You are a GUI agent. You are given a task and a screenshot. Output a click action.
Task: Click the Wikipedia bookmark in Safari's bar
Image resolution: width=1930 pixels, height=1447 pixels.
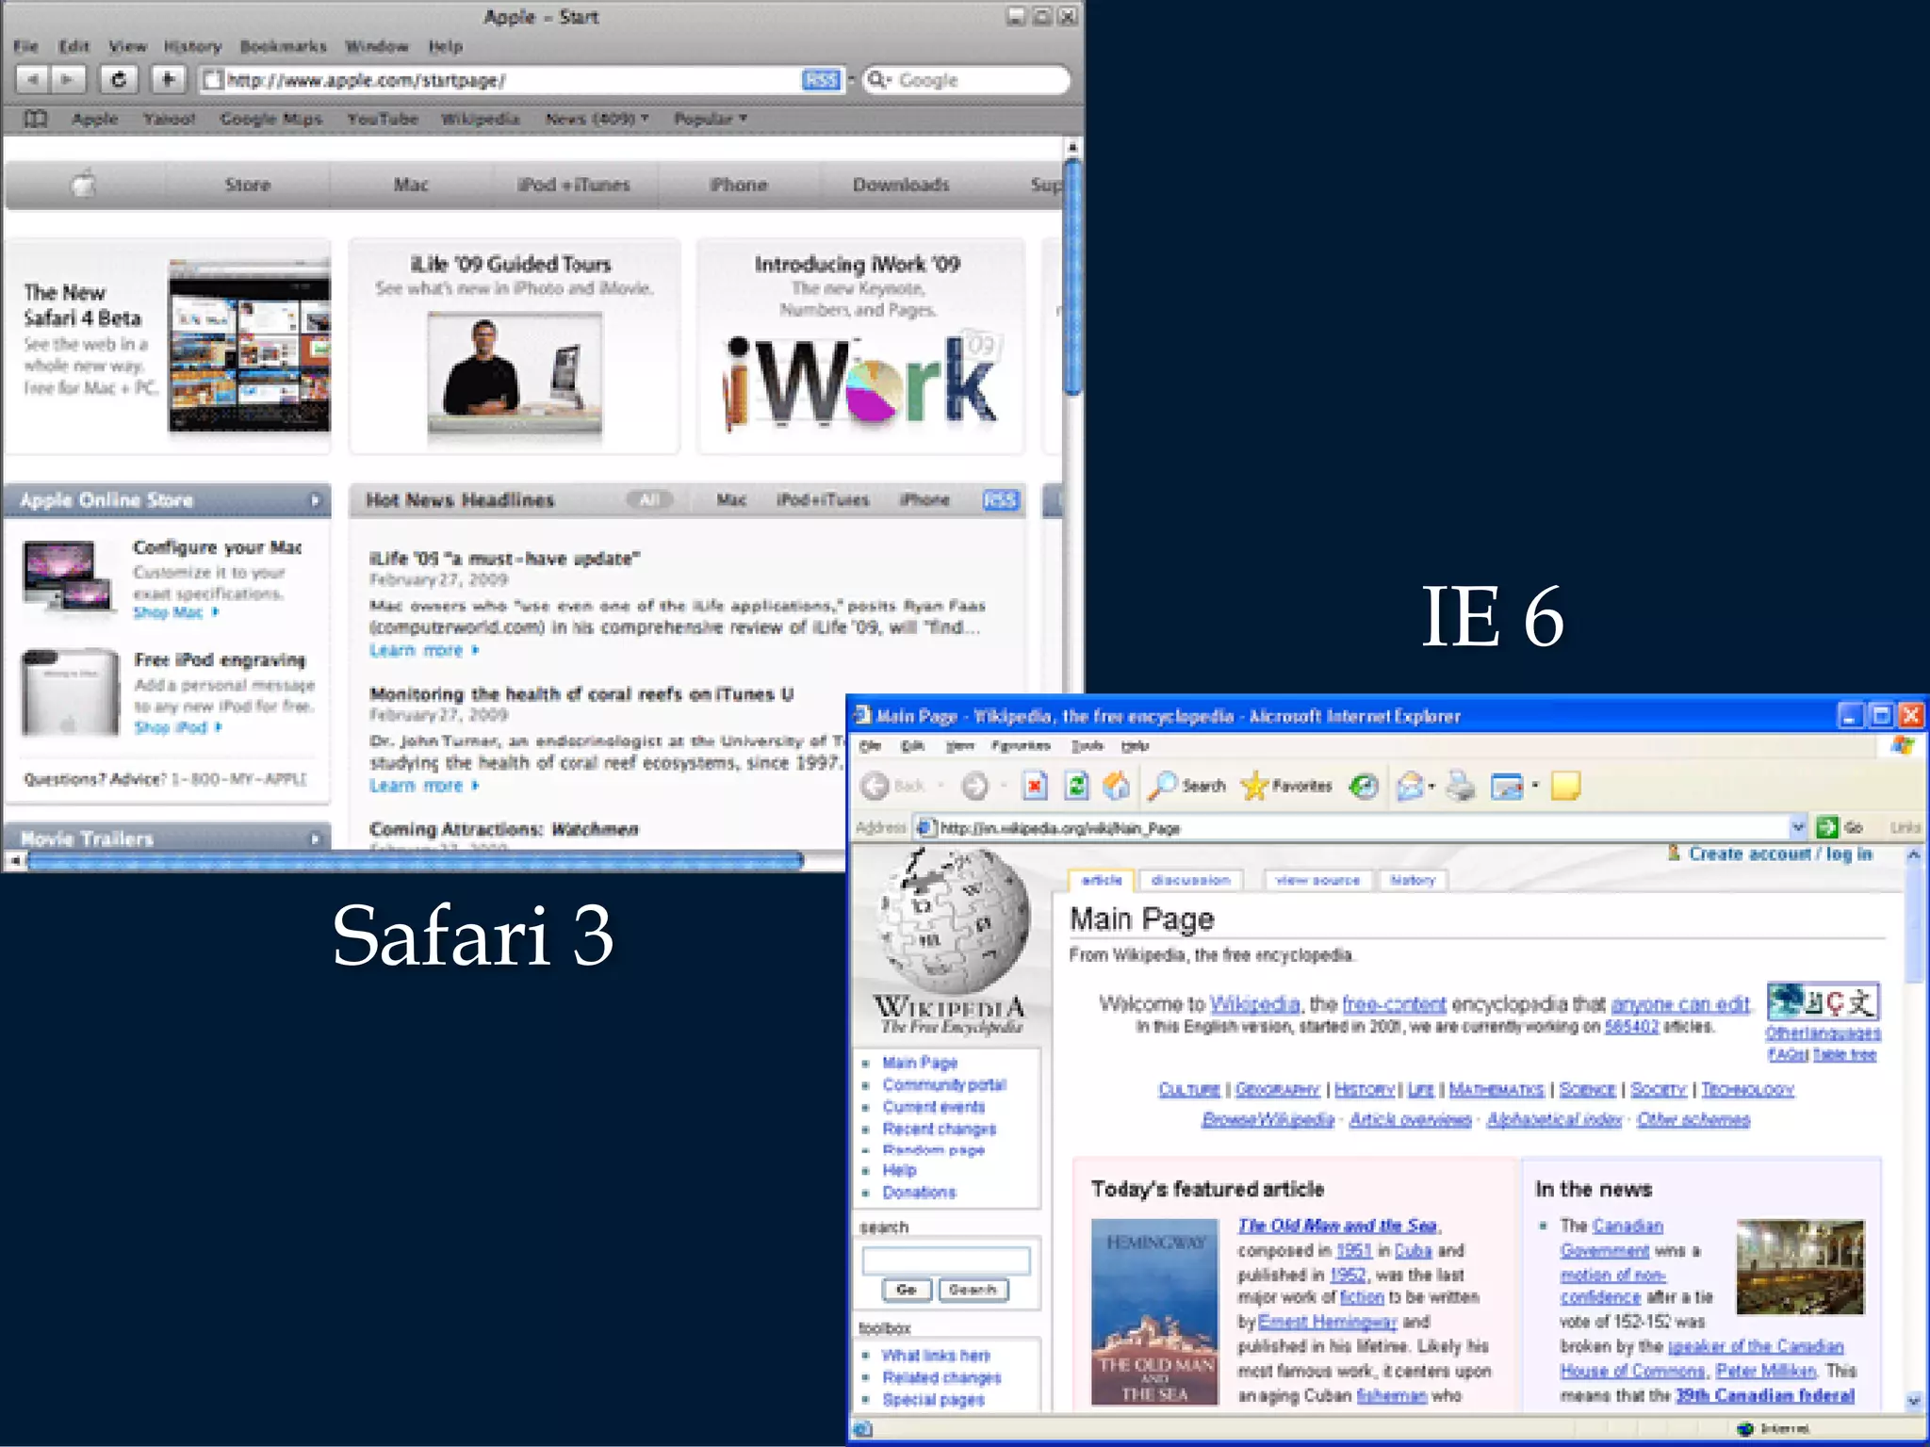point(480,119)
